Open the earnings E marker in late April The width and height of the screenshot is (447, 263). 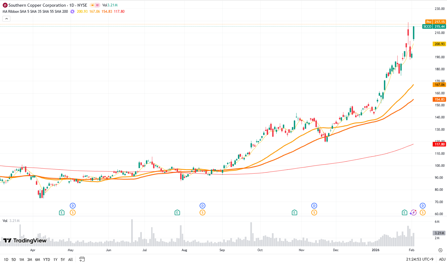click(62, 213)
